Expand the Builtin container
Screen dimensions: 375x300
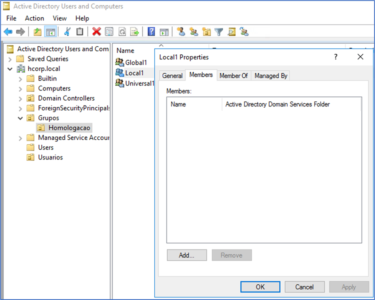[x=20, y=79]
